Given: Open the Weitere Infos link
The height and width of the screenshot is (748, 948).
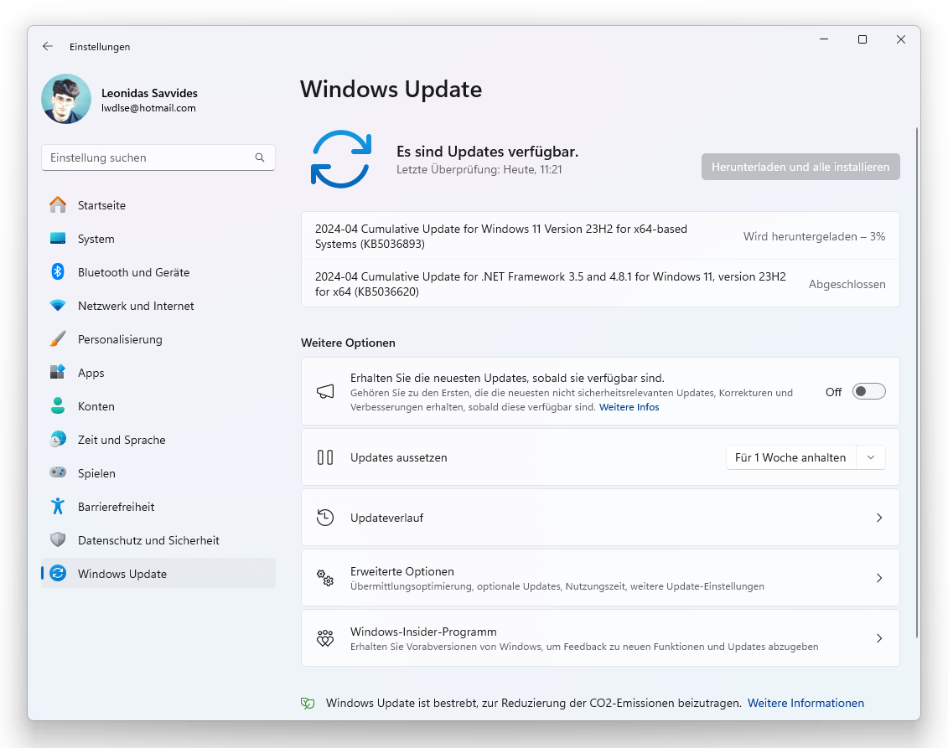Looking at the screenshot, I should click(x=629, y=407).
